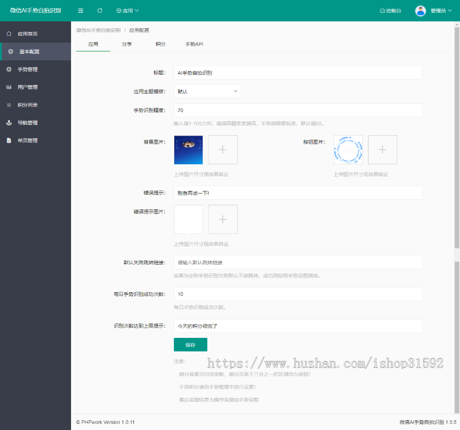This screenshot has width=460, height=430.
Task: Click the 识别次数达到上限提示 input field
Action: point(298,326)
